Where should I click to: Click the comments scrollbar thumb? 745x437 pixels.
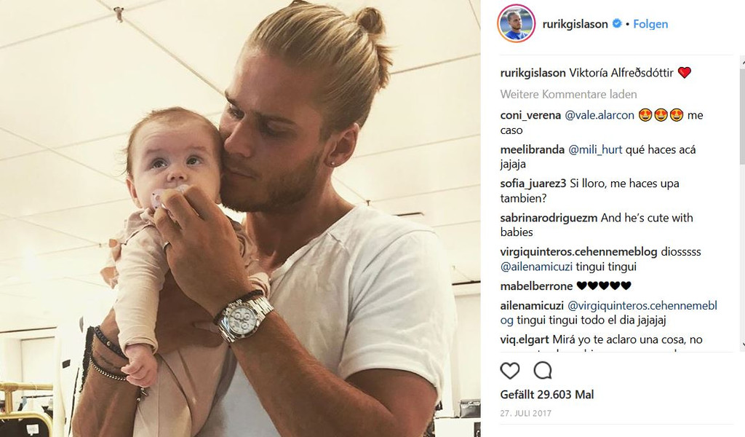742,117
